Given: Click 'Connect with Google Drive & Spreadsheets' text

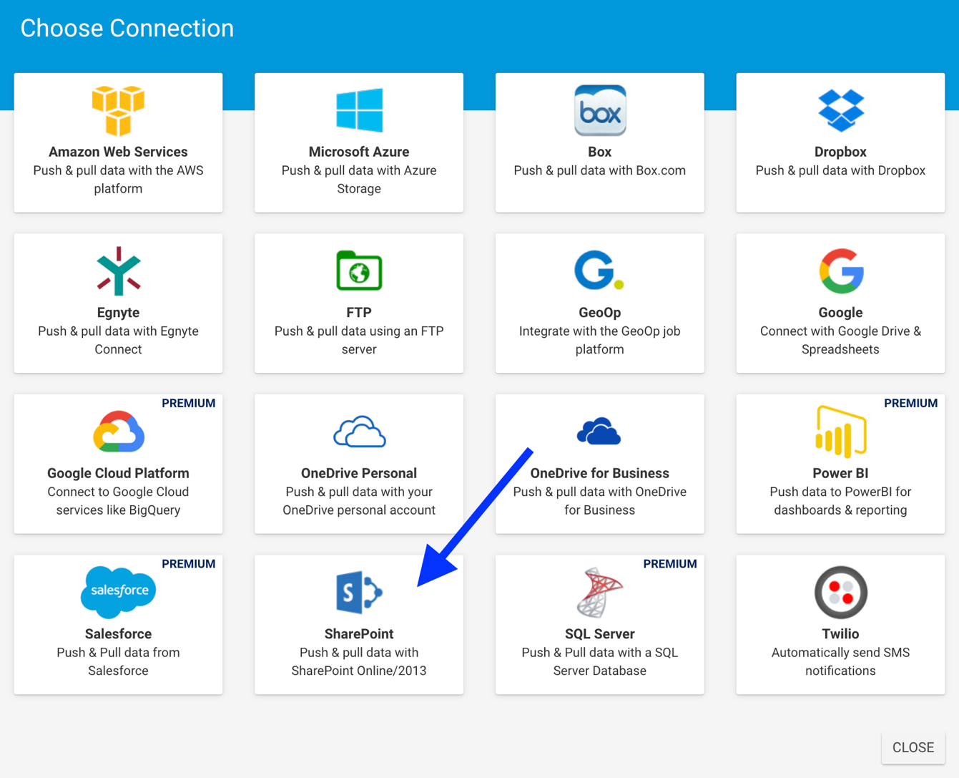Looking at the screenshot, I should point(841,341).
